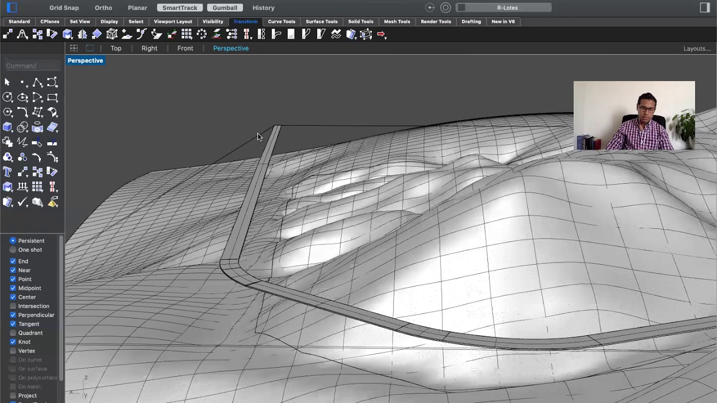Open the R-Lotes layer selector
The image size is (717, 403).
point(504,8)
